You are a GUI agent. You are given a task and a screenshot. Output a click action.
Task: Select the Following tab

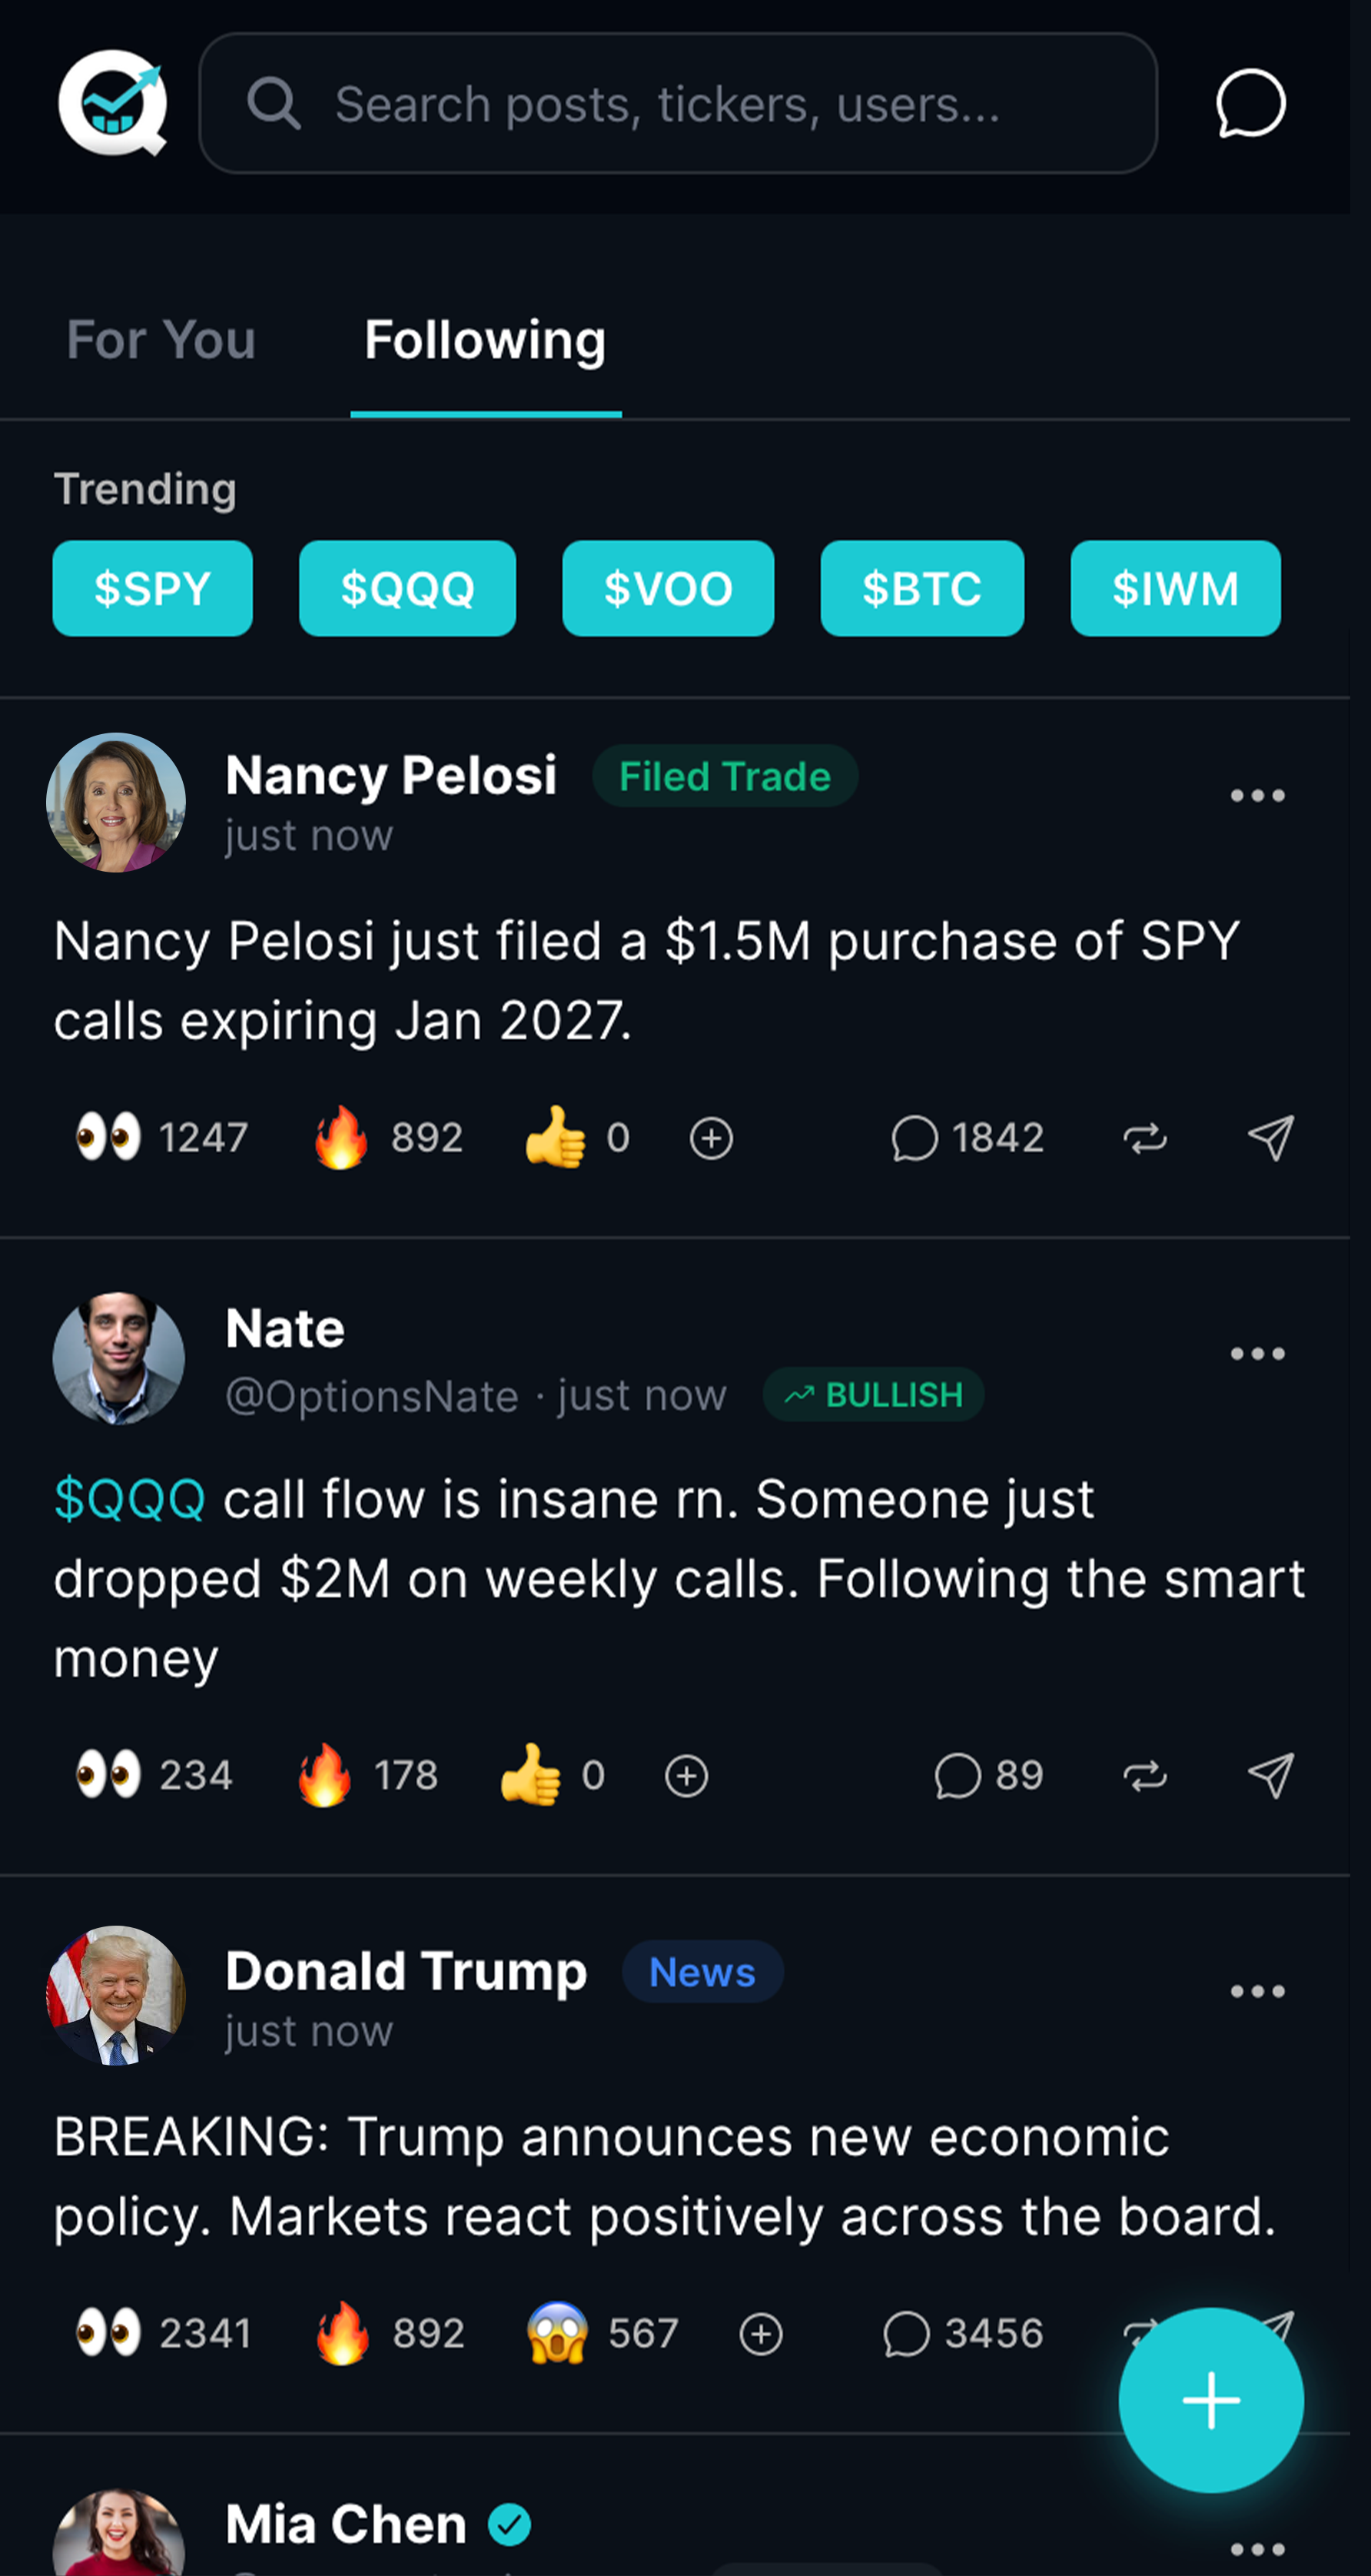[485, 340]
